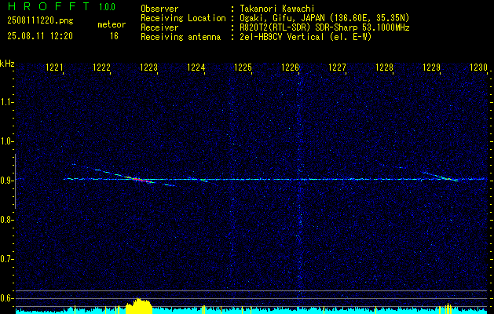The image size is (494, 314).
Task: Click the 1228 time axis marker
Action: [384, 67]
